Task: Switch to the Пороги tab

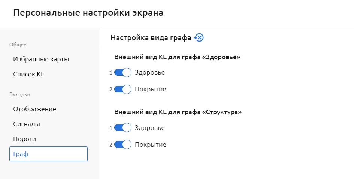Action: (x=24, y=139)
